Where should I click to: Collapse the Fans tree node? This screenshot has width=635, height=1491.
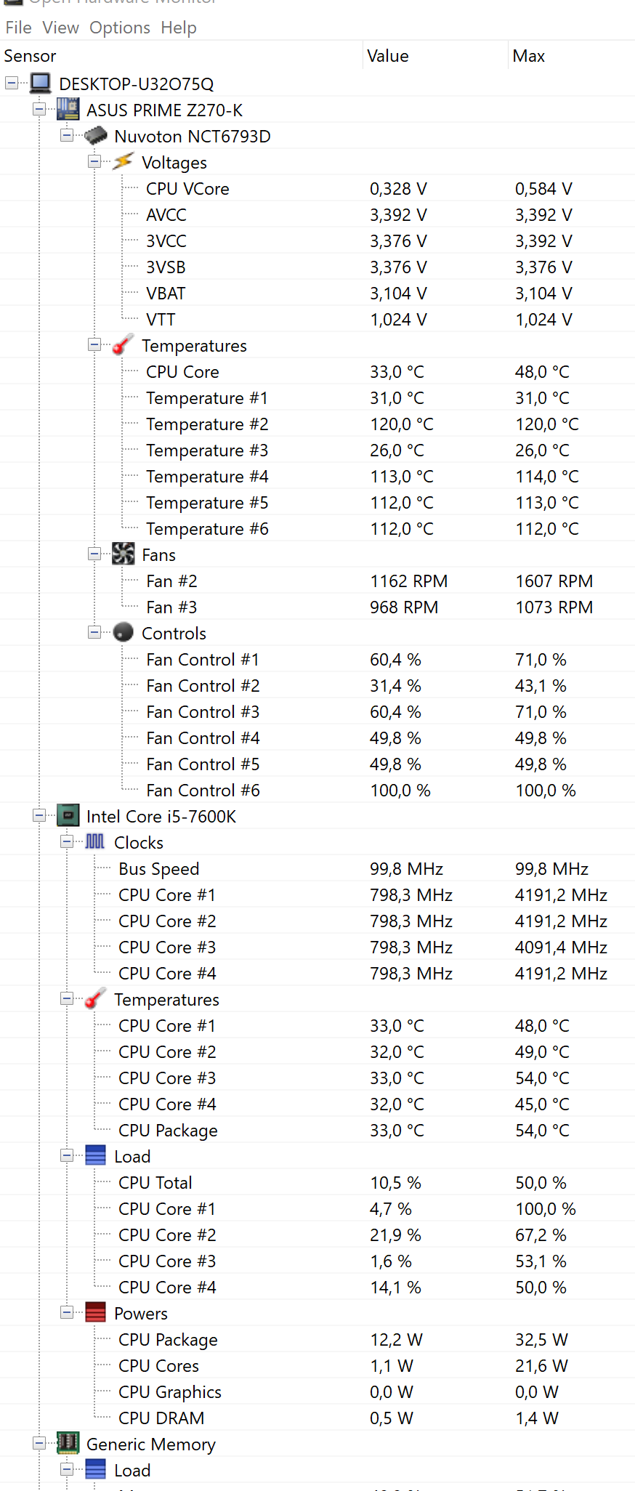94,554
